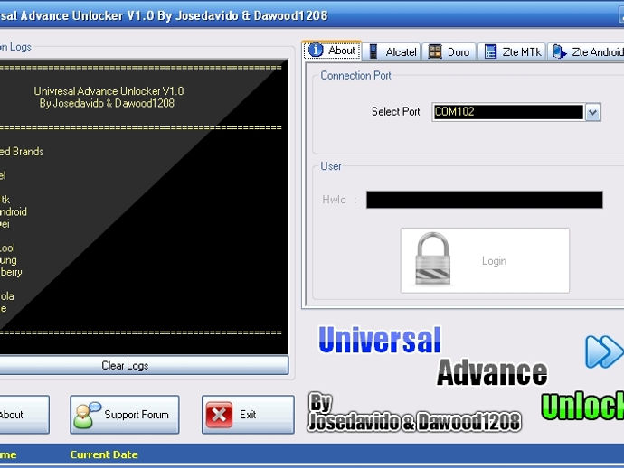Click the Connection Port group label
The width and height of the screenshot is (624, 468).
click(x=355, y=76)
